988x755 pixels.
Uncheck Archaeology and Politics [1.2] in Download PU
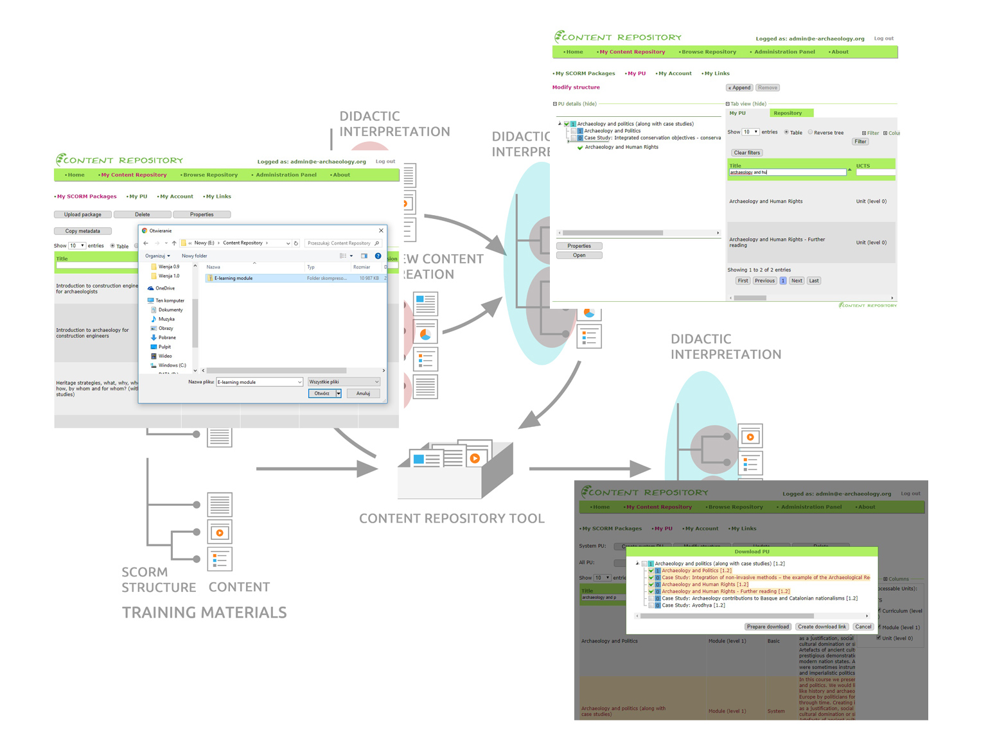pos(651,571)
